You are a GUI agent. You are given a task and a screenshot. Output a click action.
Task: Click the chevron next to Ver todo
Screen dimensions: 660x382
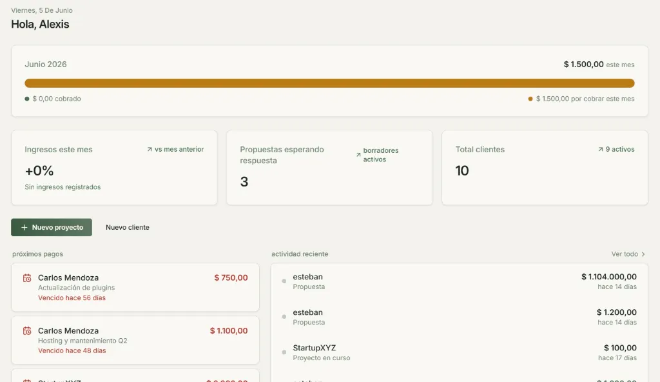643,254
